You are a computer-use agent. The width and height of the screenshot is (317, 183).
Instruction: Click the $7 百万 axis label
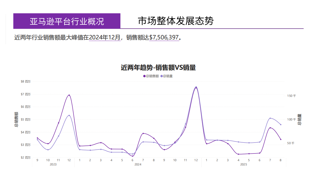tap(26, 94)
